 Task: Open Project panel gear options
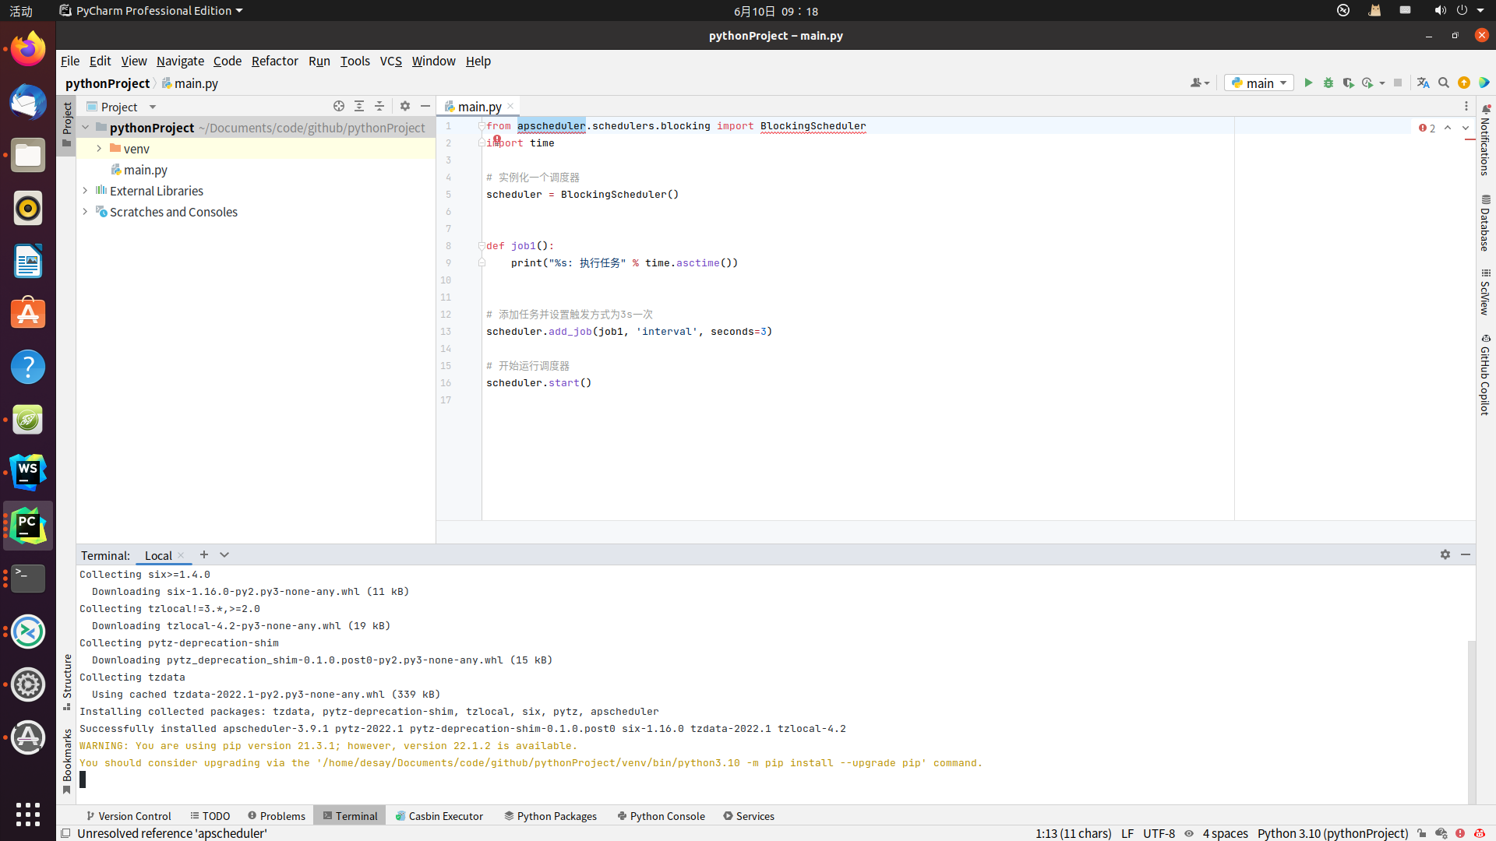405,106
